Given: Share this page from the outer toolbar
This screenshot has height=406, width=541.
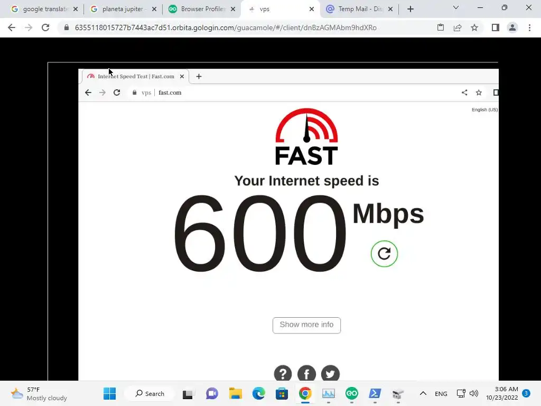Looking at the screenshot, I should (x=458, y=27).
